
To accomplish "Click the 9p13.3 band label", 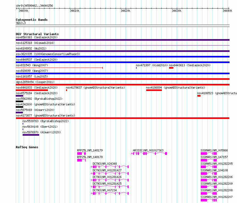I will point(21,23).
